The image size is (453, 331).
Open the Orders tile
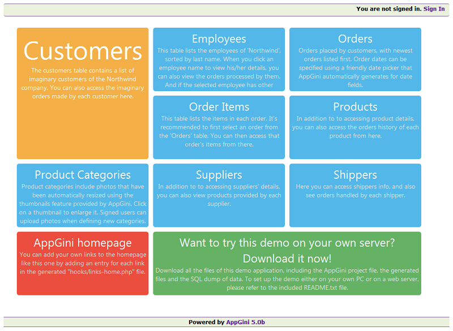[355, 59]
